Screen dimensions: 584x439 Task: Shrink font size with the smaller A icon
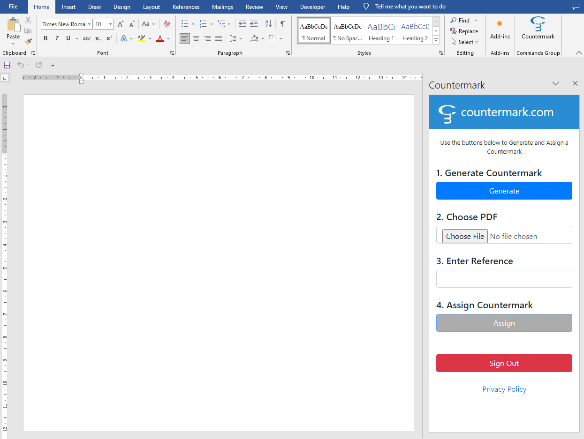click(132, 24)
